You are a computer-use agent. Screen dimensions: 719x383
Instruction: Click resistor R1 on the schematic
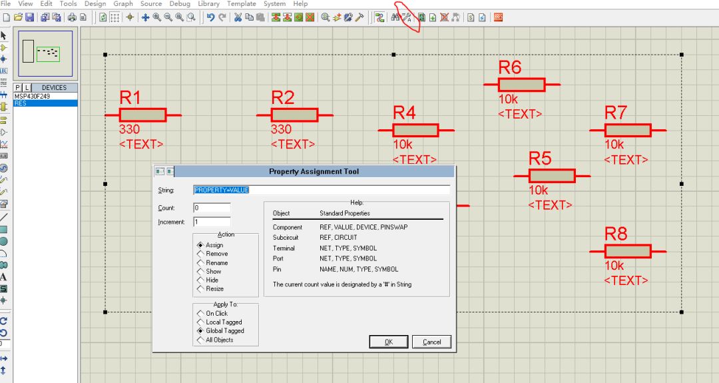(142, 115)
